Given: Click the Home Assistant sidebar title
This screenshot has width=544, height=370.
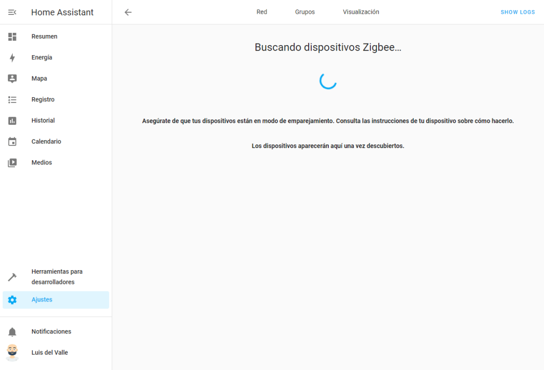Looking at the screenshot, I should [x=62, y=12].
